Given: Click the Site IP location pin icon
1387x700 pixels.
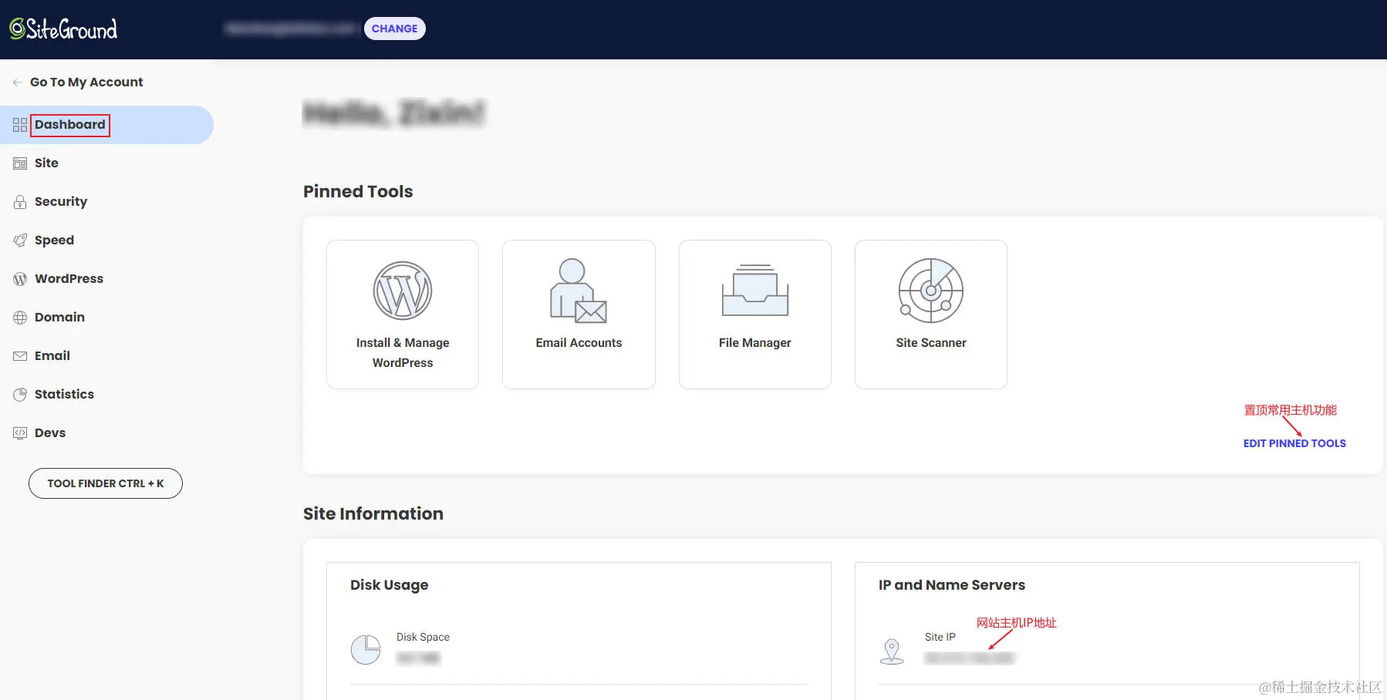Looking at the screenshot, I should pos(893,649).
